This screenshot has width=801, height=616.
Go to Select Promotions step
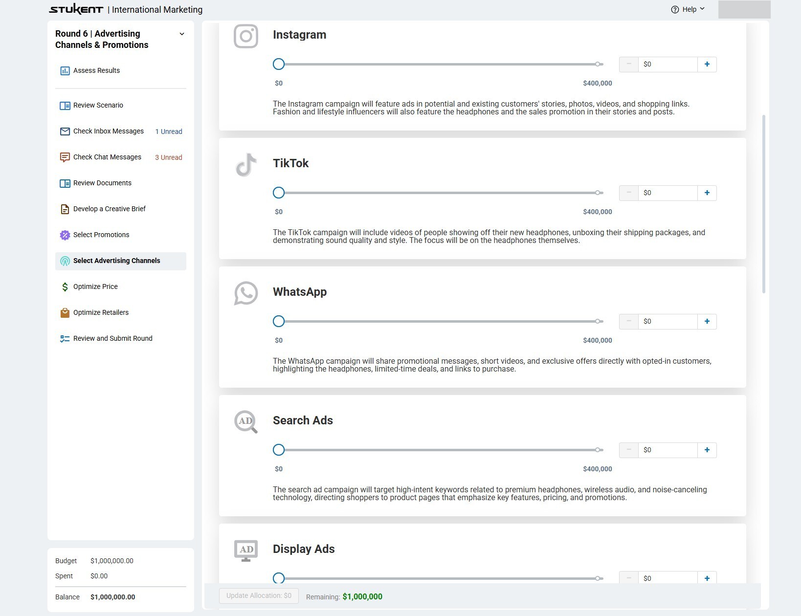[x=121, y=235]
